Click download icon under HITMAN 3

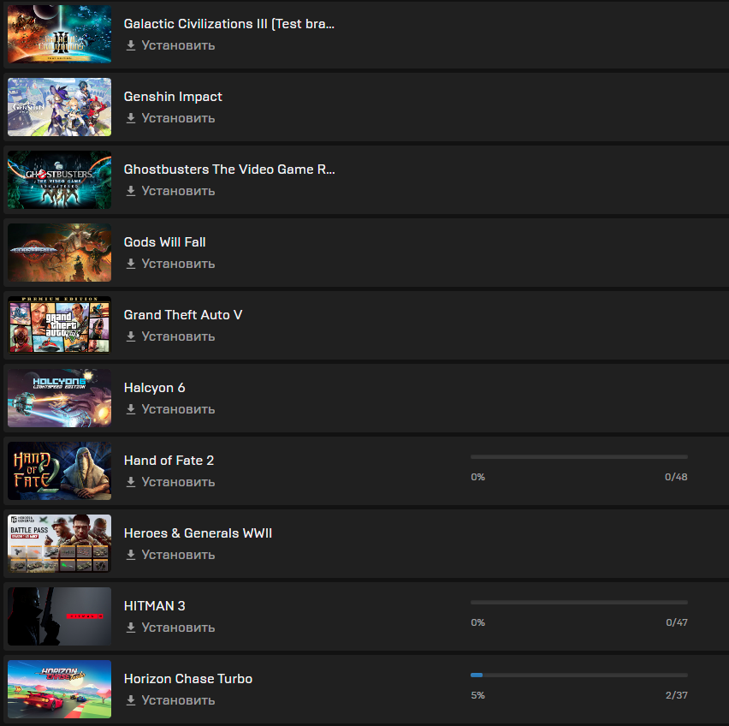point(131,628)
